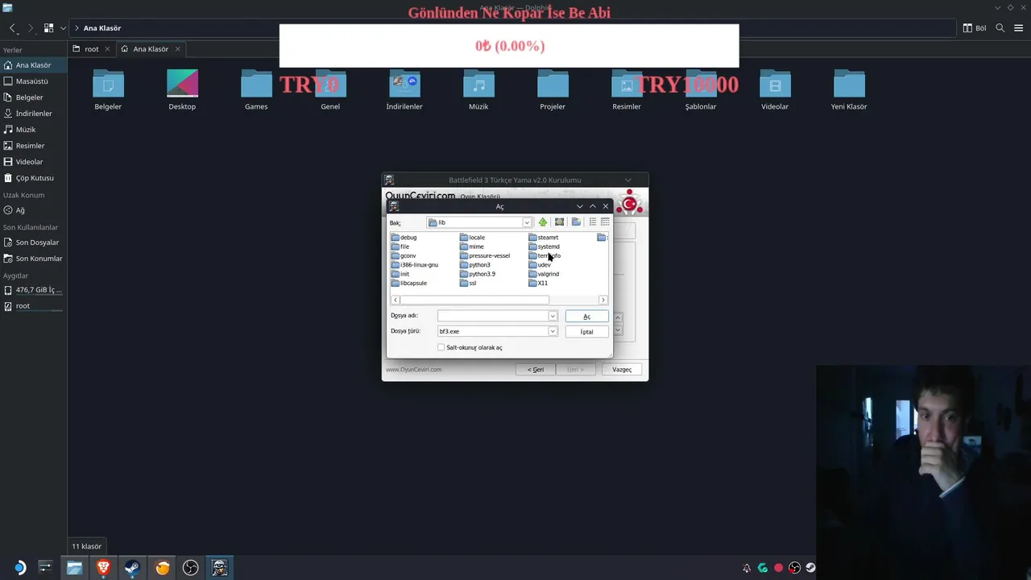Select the X11 folder
The width and height of the screenshot is (1031, 580).
[x=538, y=283]
